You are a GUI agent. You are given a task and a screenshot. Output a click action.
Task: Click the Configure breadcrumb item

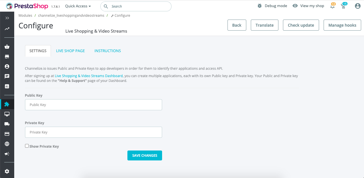pos(121,16)
